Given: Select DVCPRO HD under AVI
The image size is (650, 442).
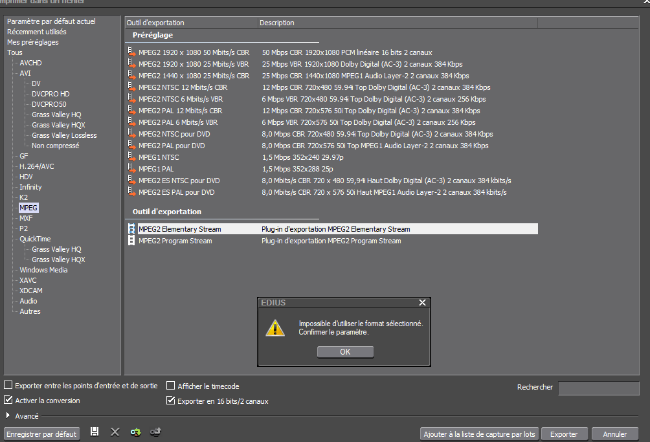Looking at the screenshot, I should click(50, 94).
